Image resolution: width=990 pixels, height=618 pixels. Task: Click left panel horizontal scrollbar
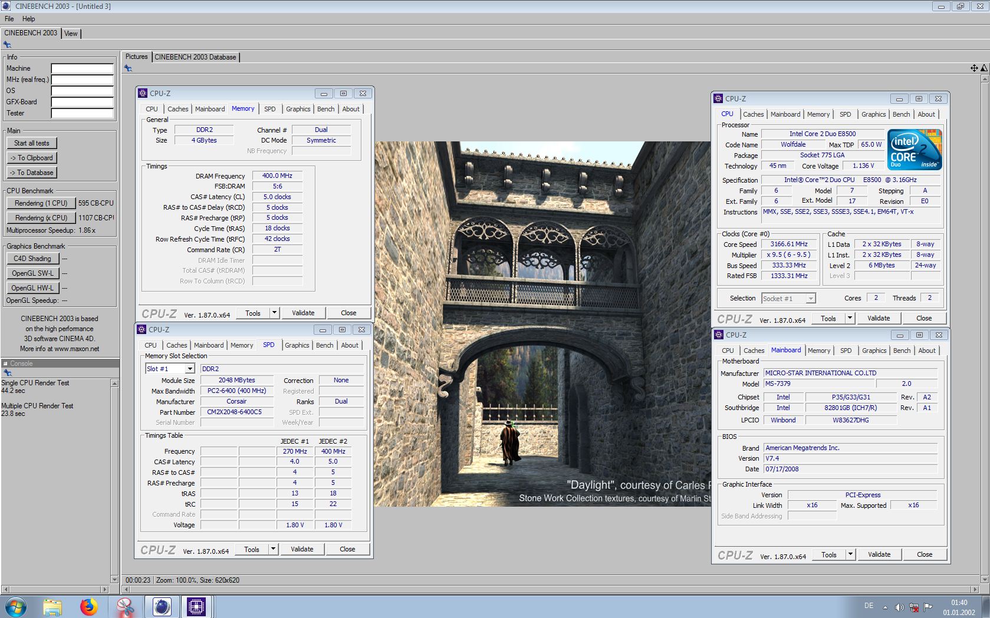pos(55,589)
